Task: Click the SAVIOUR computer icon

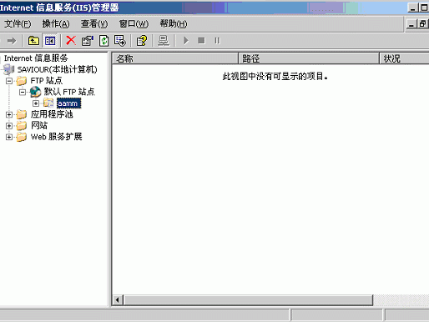Action: coord(9,69)
